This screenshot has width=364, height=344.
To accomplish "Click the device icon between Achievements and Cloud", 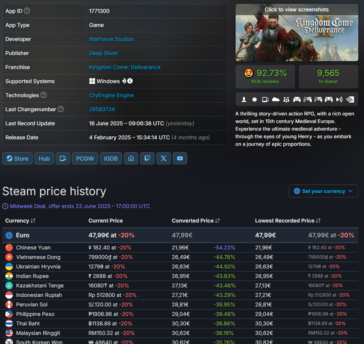I will tap(265, 99).
